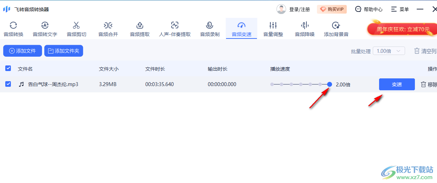Image resolution: width=437 pixels, height=183 pixels.
Task: Click the 购买VIP button
Action: click(x=332, y=9)
